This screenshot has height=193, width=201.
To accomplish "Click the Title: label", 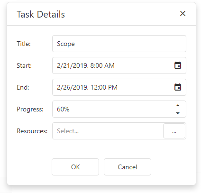I will point(24,44).
